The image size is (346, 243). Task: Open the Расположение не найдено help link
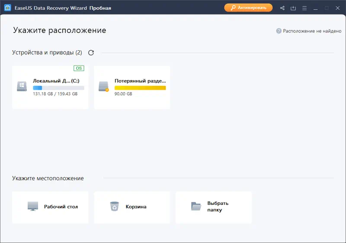pyautogui.click(x=309, y=31)
